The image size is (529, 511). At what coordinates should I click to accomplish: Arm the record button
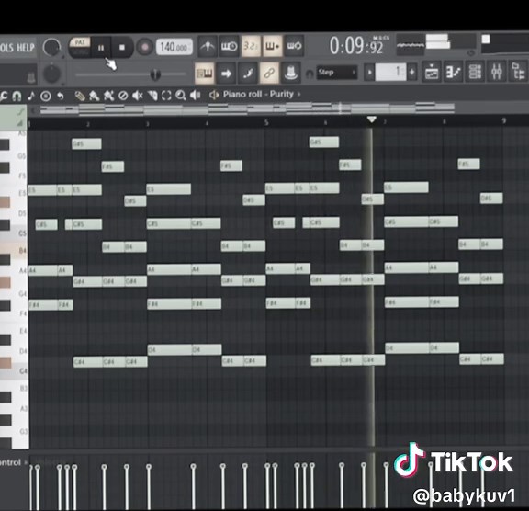point(145,47)
